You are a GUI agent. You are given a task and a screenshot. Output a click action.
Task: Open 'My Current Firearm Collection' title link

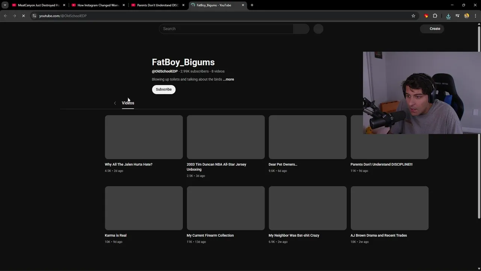(x=210, y=236)
